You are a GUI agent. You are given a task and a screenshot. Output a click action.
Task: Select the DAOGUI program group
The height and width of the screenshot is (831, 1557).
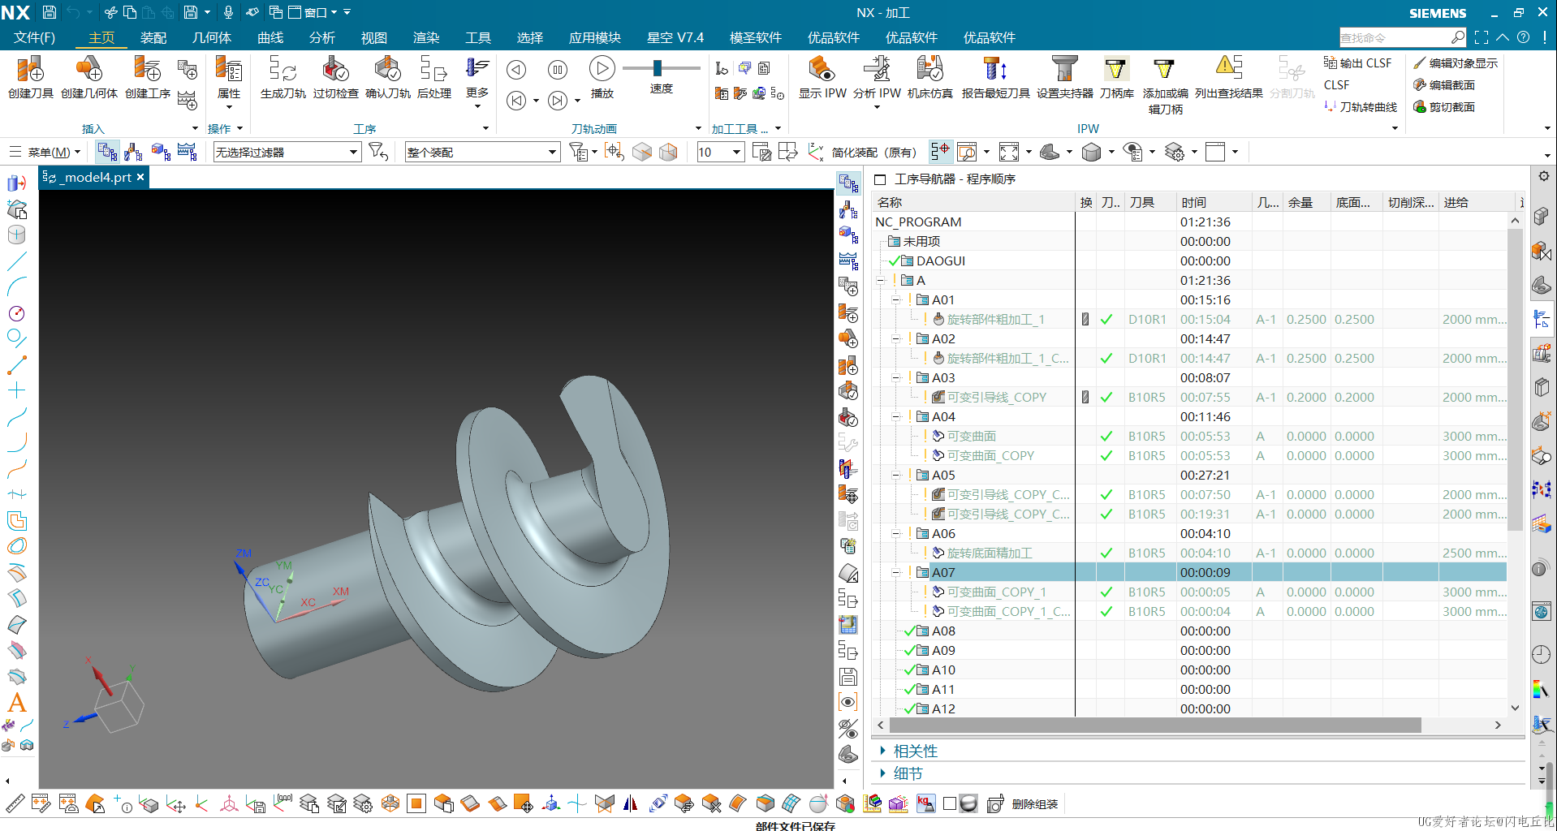tap(940, 260)
